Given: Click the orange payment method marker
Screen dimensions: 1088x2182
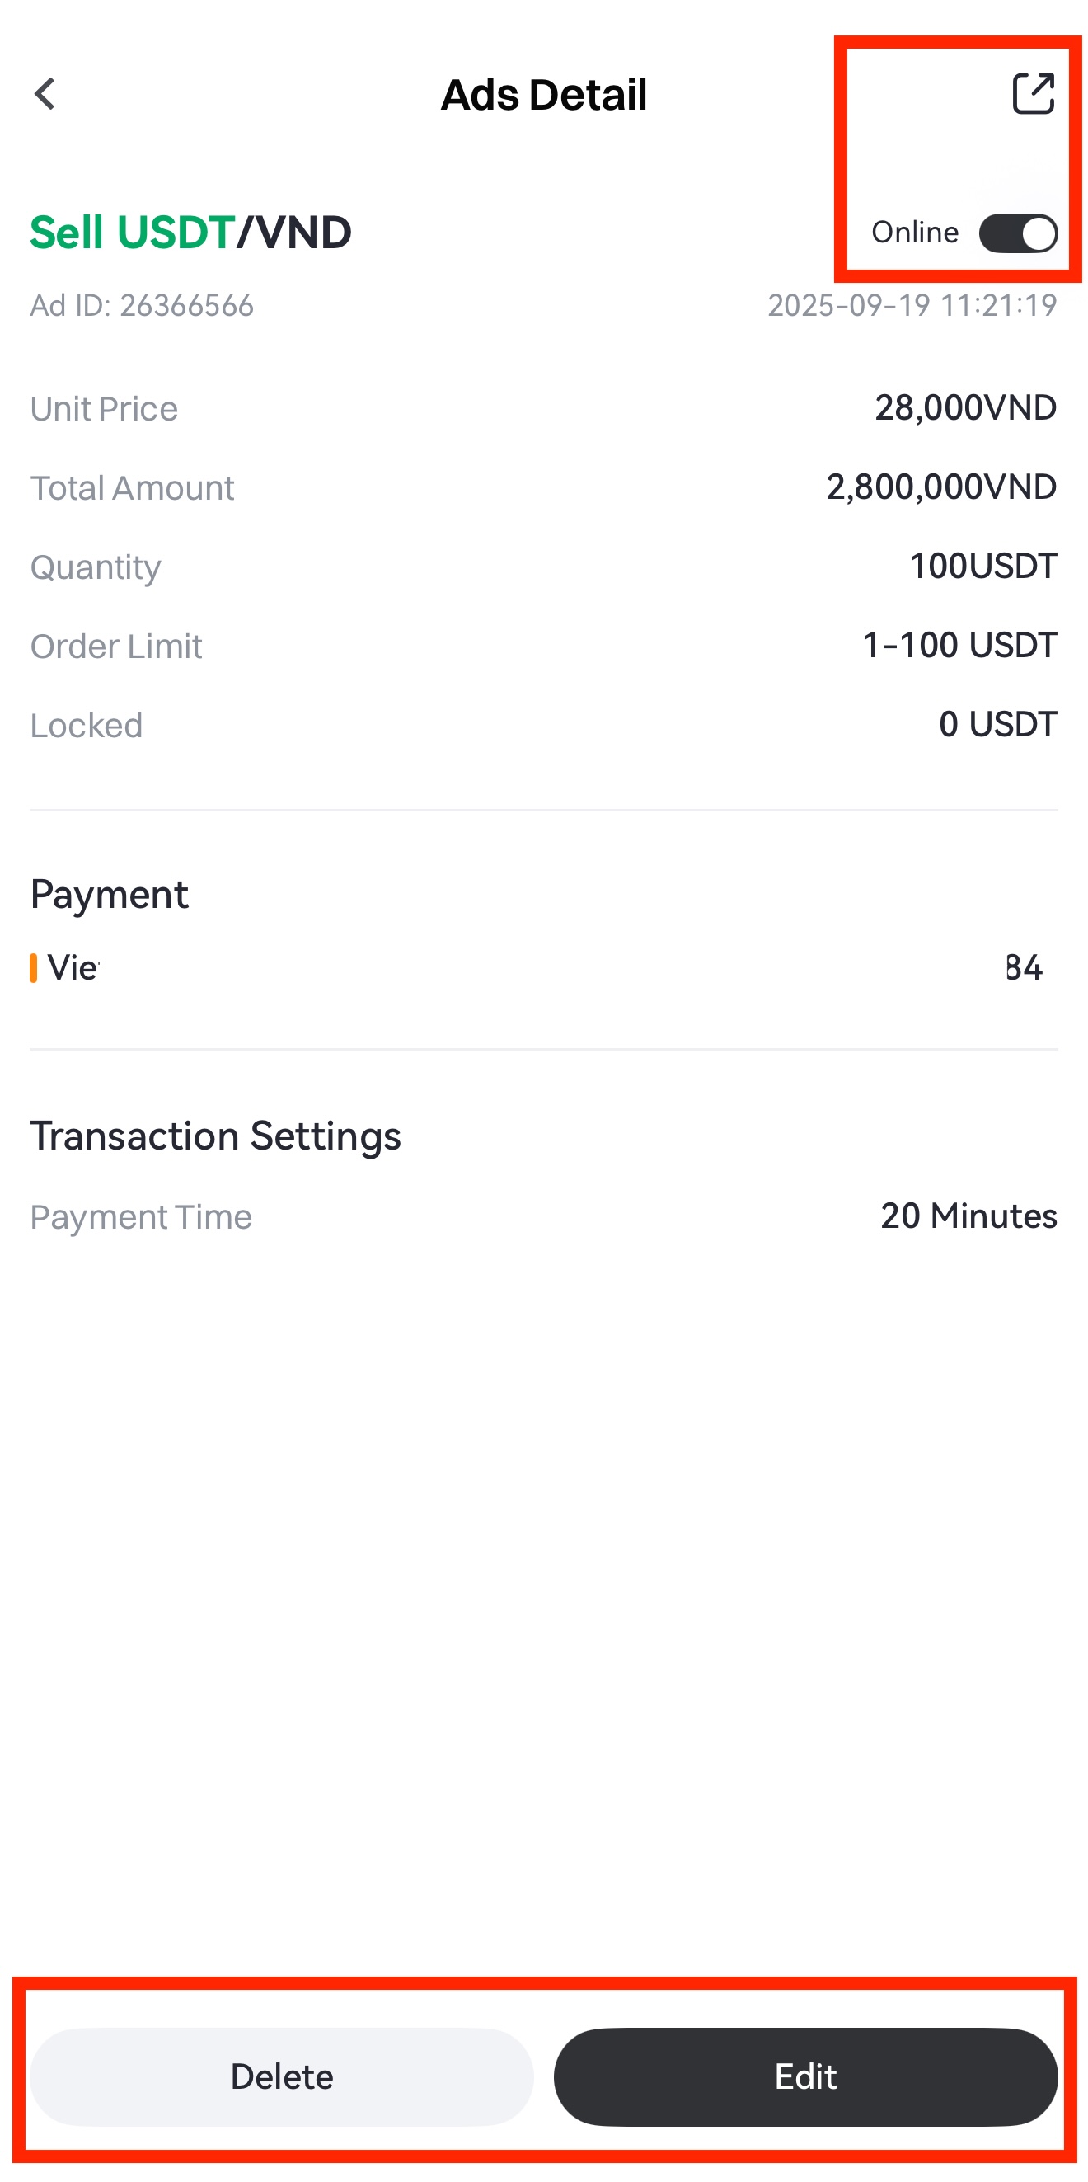Looking at the screenshot, I should [x=34, y=967].
